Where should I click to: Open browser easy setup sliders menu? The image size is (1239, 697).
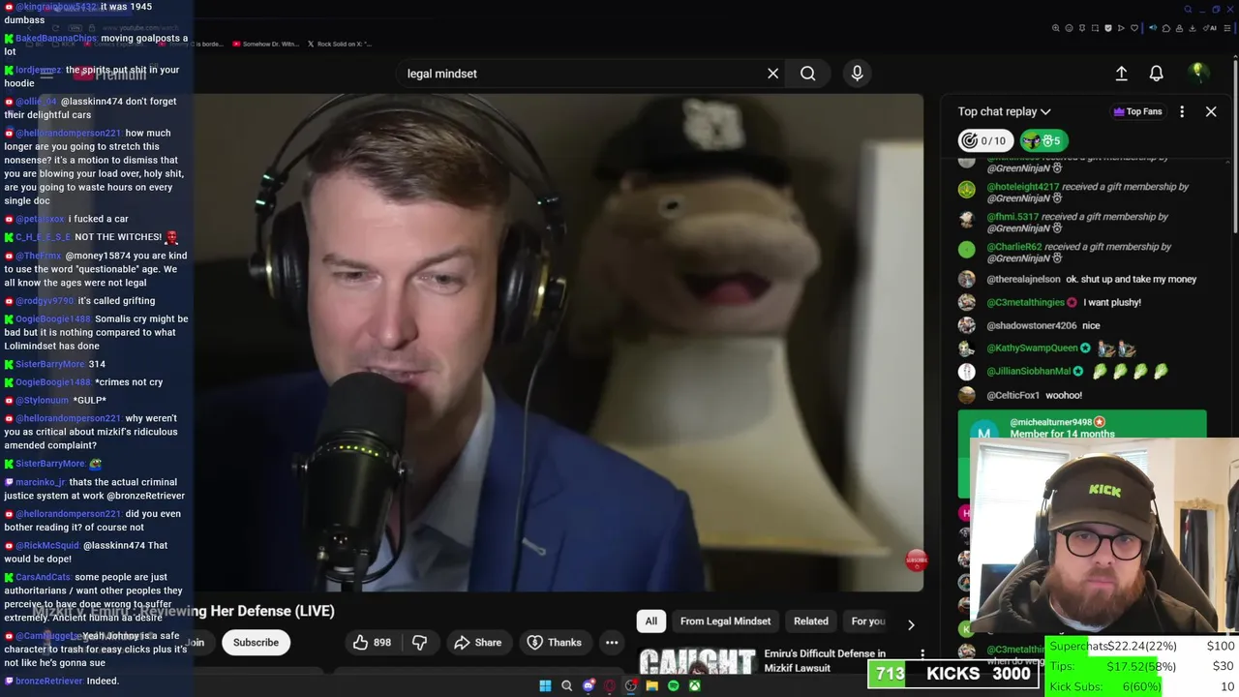tap(1226, 28)
